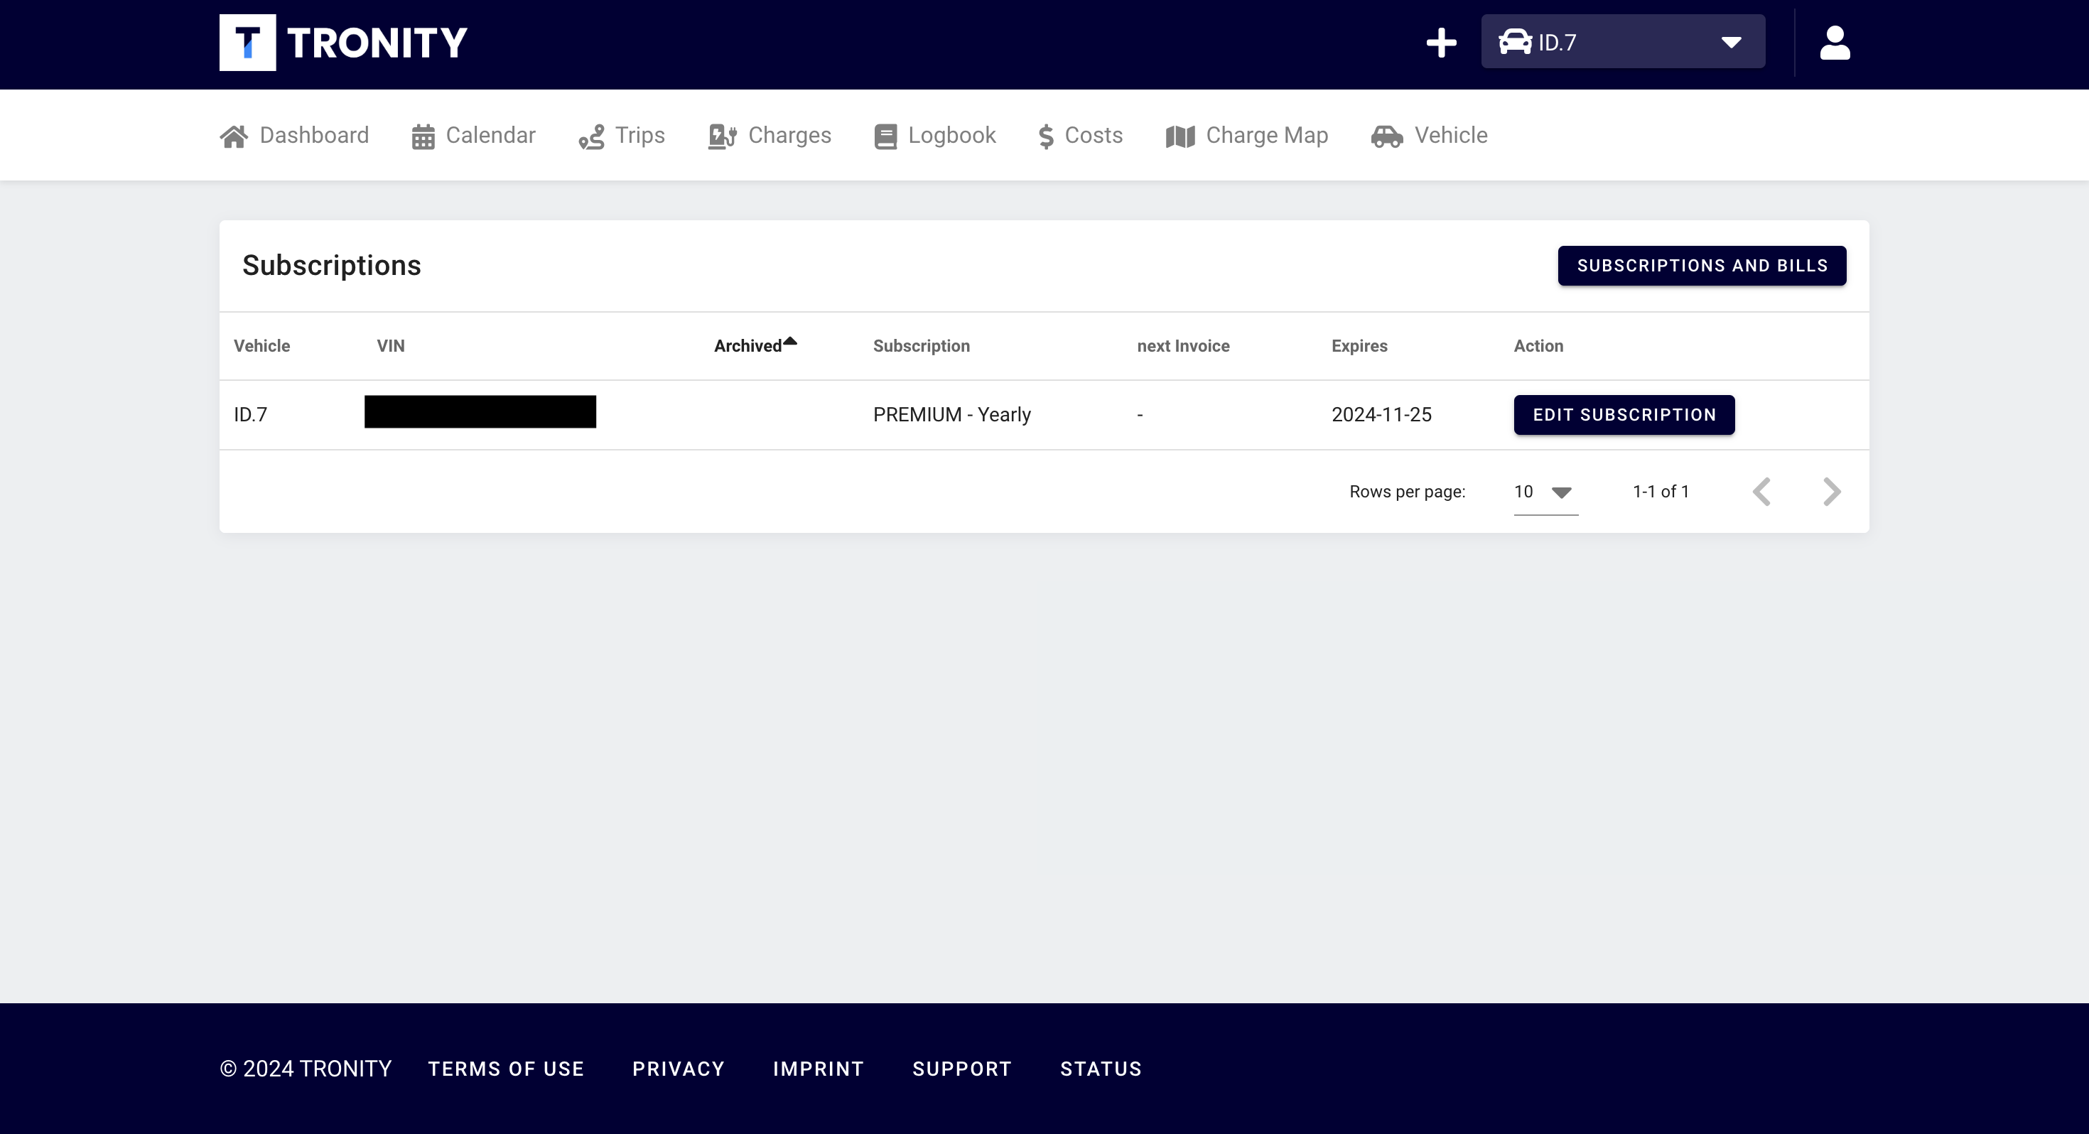
Task: Sort by Expires column header
Action: (1359, 345)
